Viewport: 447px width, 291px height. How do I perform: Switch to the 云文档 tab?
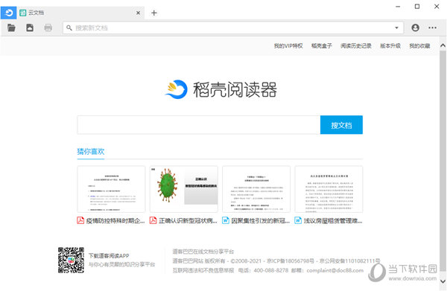click(x=81, y=13)
